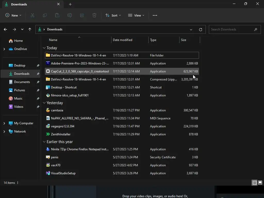Image resolution: width=264 pixels, height=198 pixels.
Task: Collapse the Yesterday group
Action: pos(44,103)
